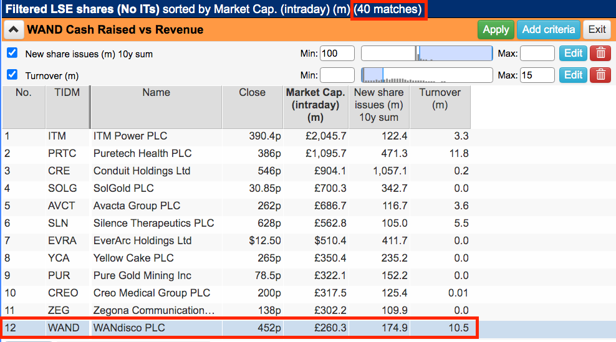Screen dimensions: 616x342
Task: Click the £260.3 market cap value
Action: pos(330,328)
